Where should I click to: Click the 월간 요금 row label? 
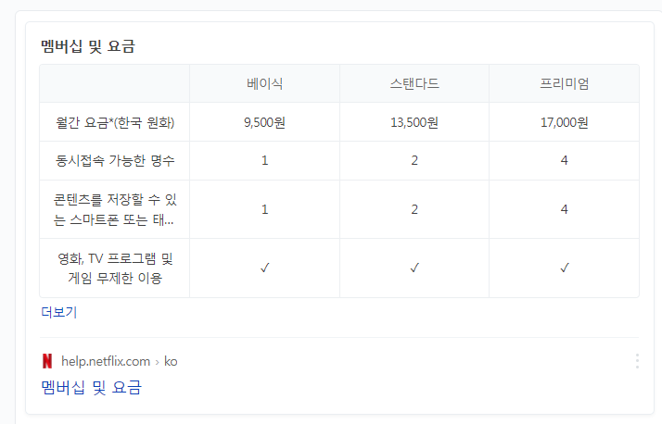coord(115,122)
